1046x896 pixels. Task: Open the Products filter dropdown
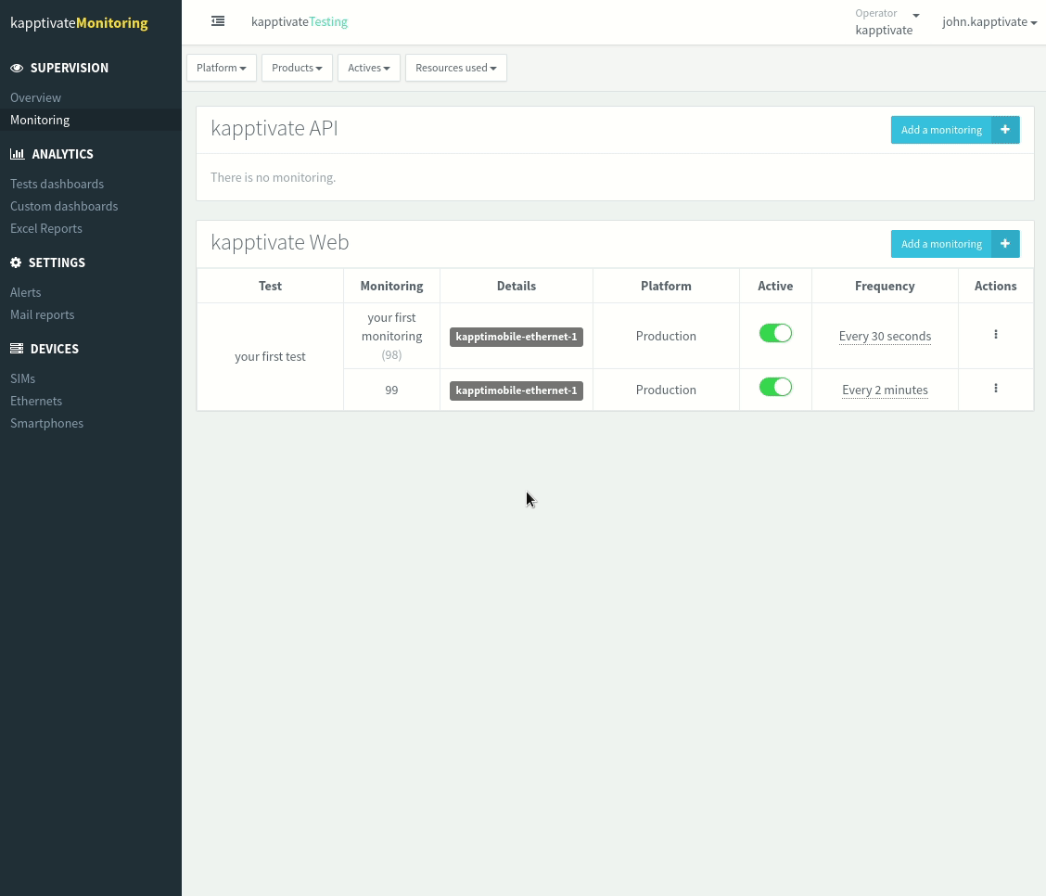point(297,68)
